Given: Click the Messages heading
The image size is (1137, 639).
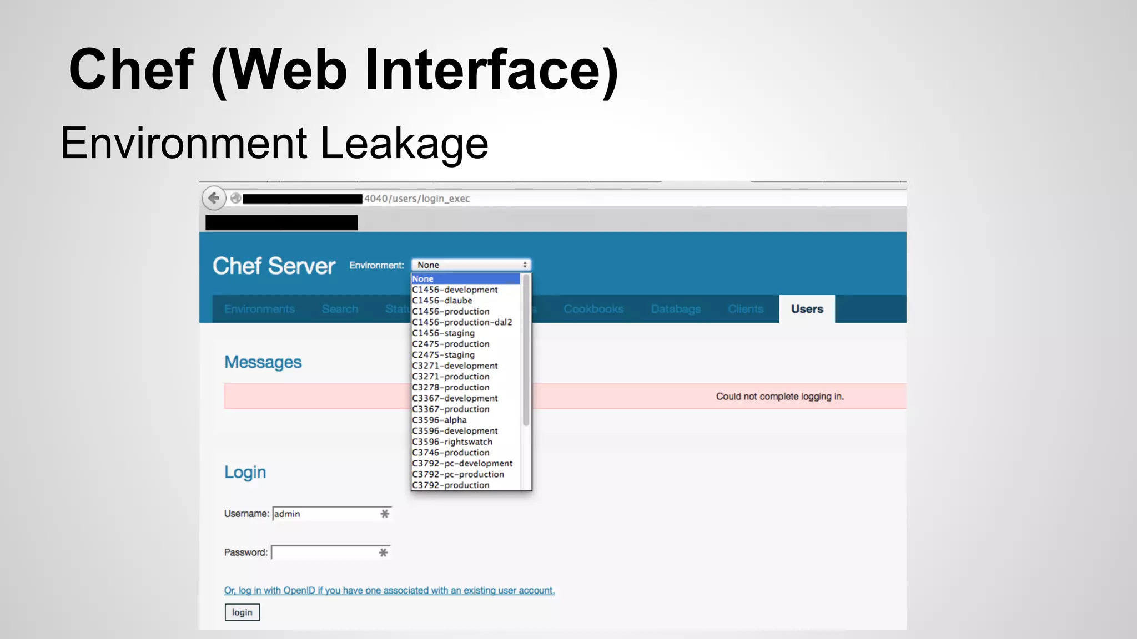Looking at the screenshot, I should (x=263, y=362).
